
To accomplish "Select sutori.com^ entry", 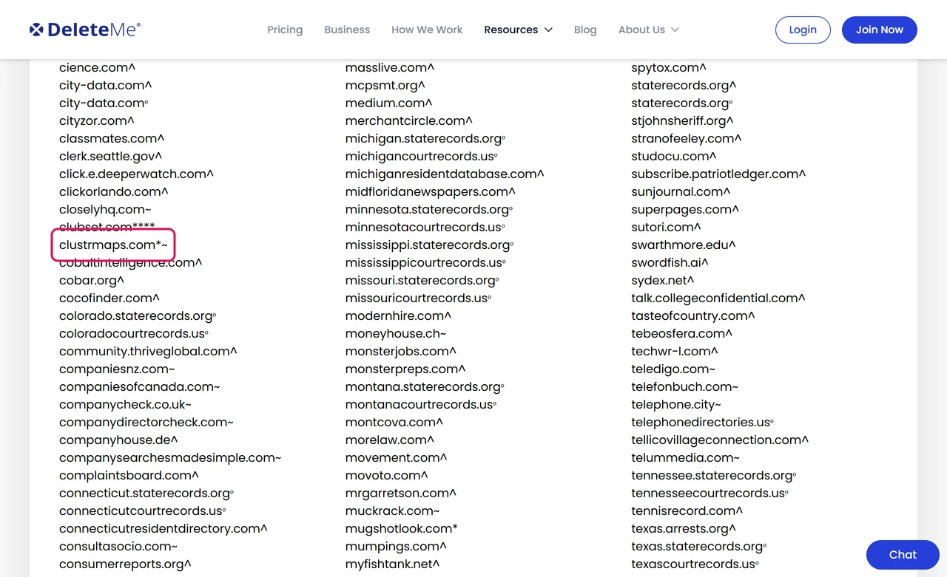I will pyautogui.click(x=666, y=227).
